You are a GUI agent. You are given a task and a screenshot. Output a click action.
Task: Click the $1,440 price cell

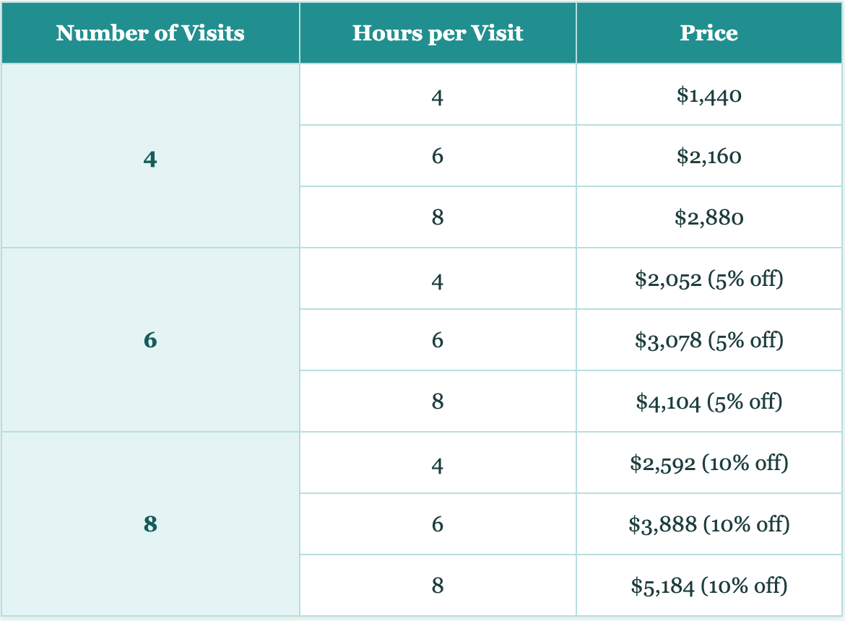point(708,95)
